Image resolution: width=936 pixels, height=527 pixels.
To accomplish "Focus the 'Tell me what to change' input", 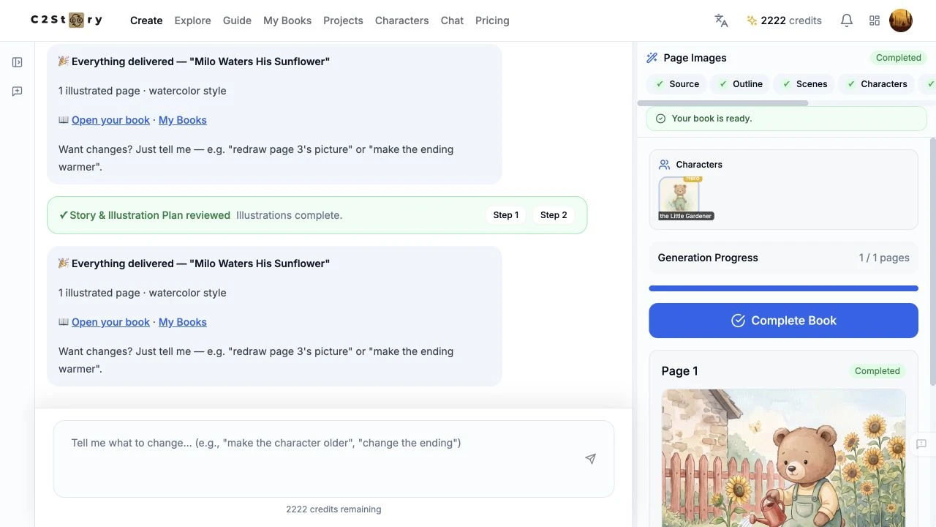I will click(333, 459).
